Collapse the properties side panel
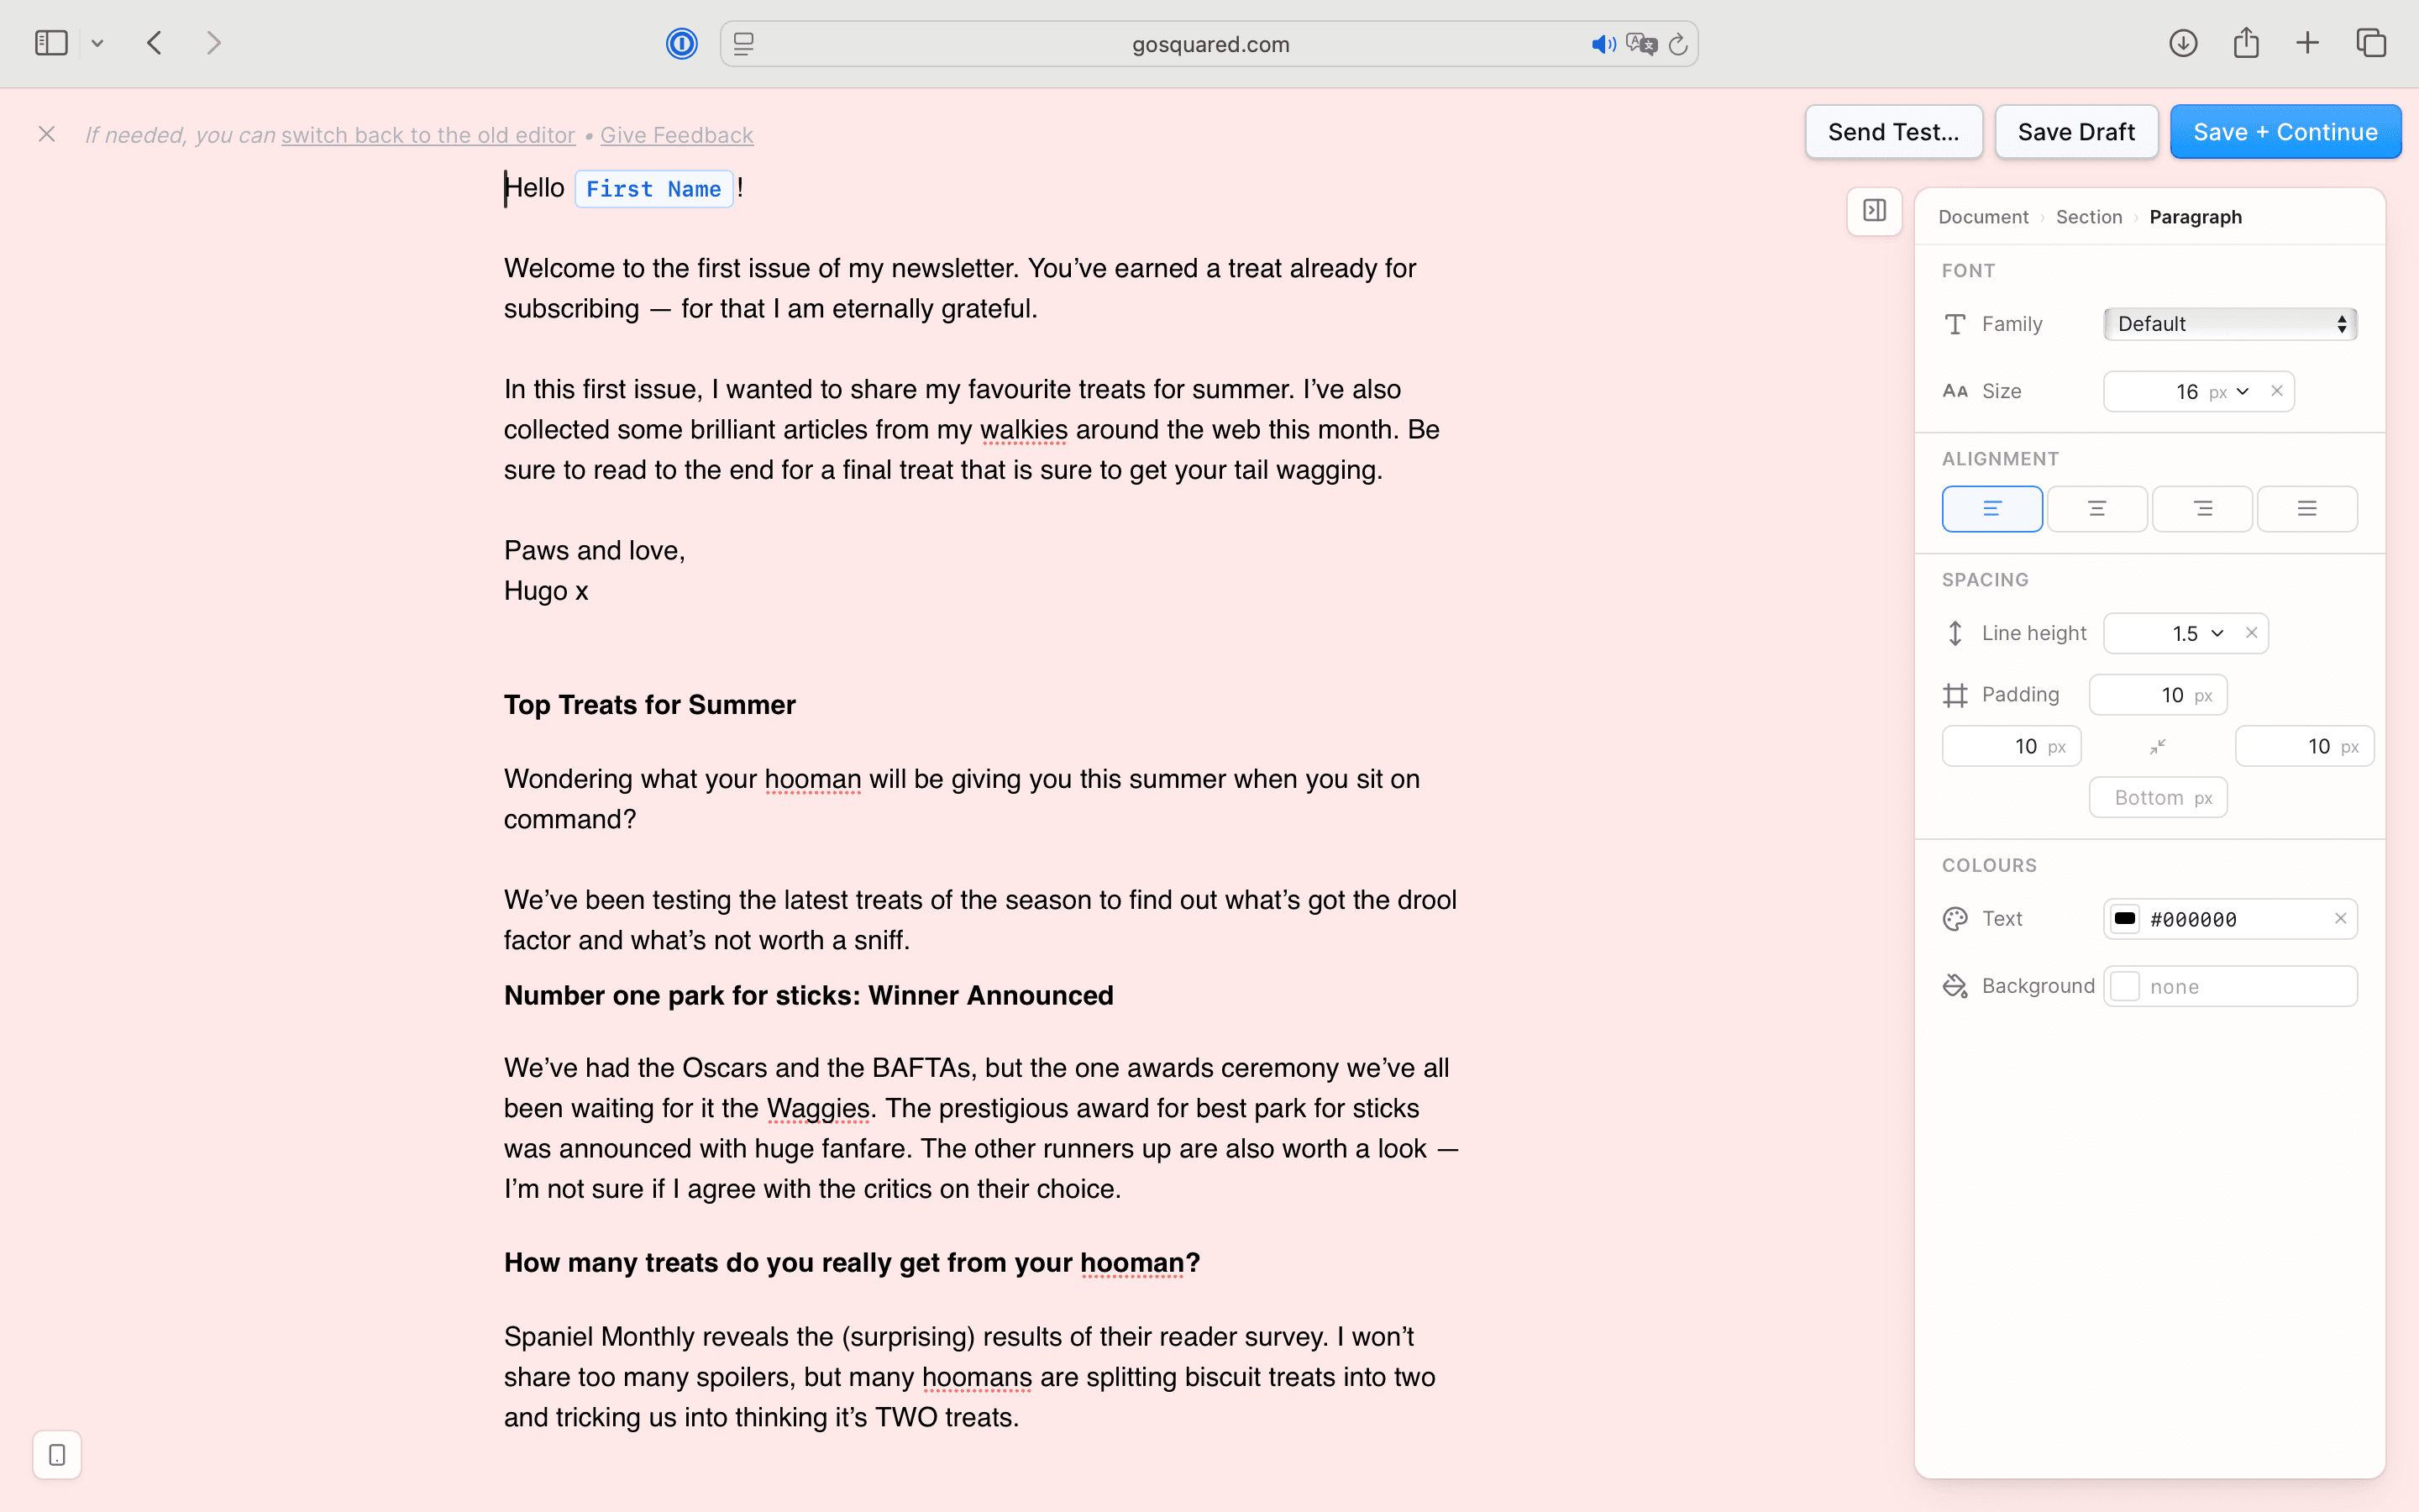The height and width of the screenshot is (1512, 2419). pyautogui.click(x=1874, y=211)
